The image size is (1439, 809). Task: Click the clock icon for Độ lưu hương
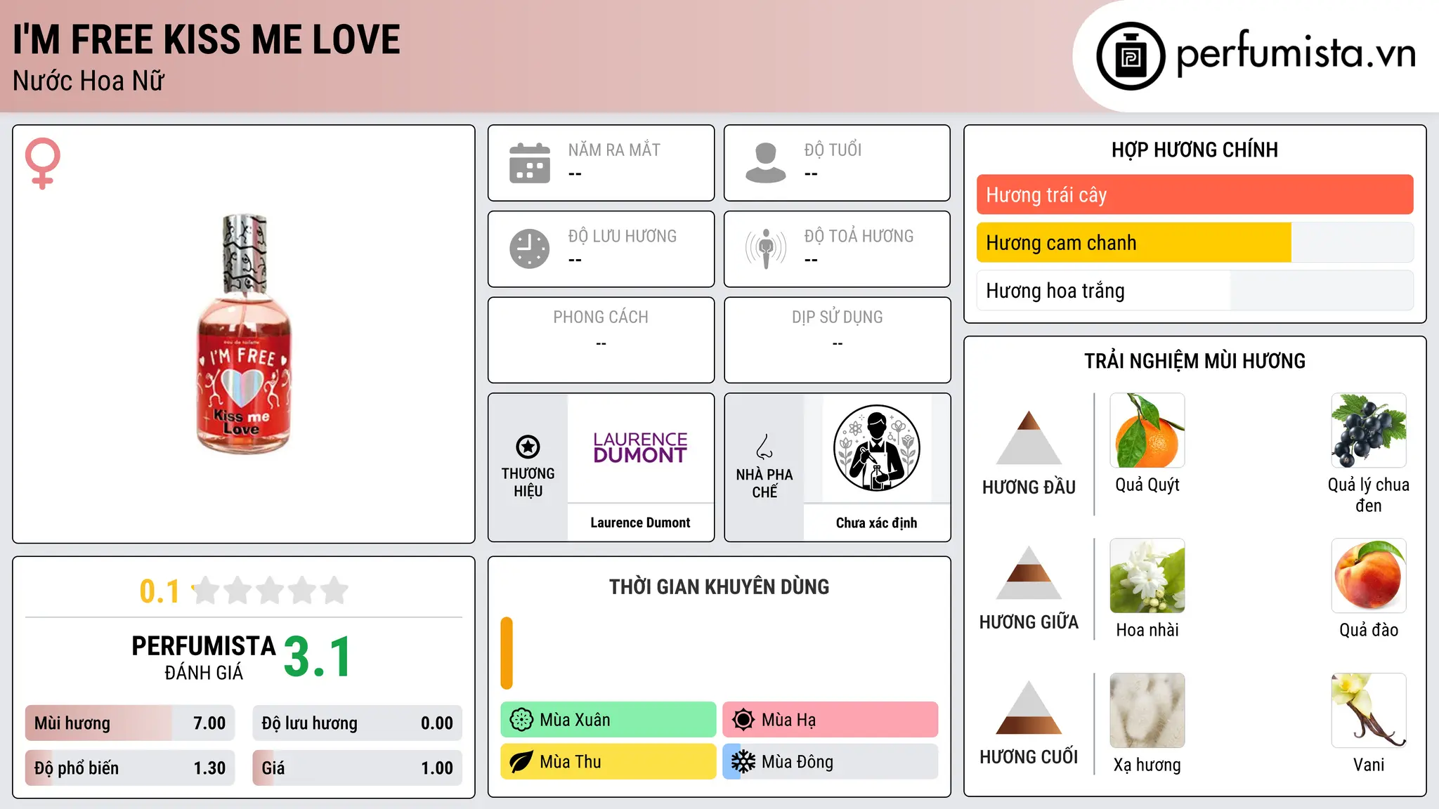coord(530,249)
